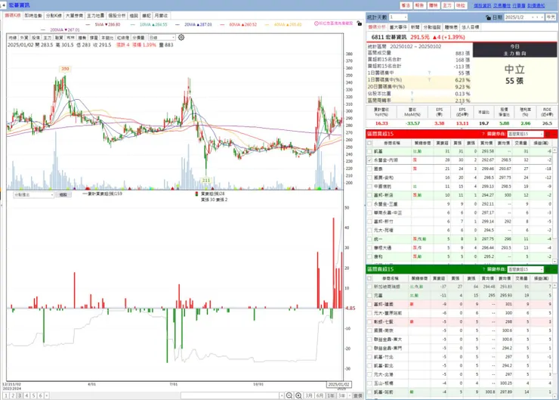Open 關鍵券商 dropdown in red buy header
Screen dimensions: 559x400
click(x=525, y=134)
